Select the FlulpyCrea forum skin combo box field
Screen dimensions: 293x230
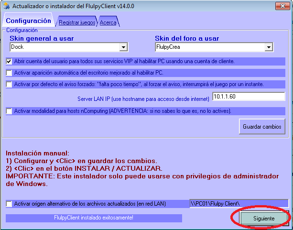pos(214,47)
